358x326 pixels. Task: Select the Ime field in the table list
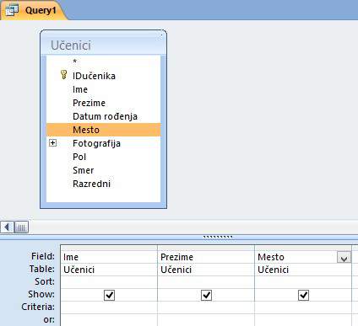(103, 89)
